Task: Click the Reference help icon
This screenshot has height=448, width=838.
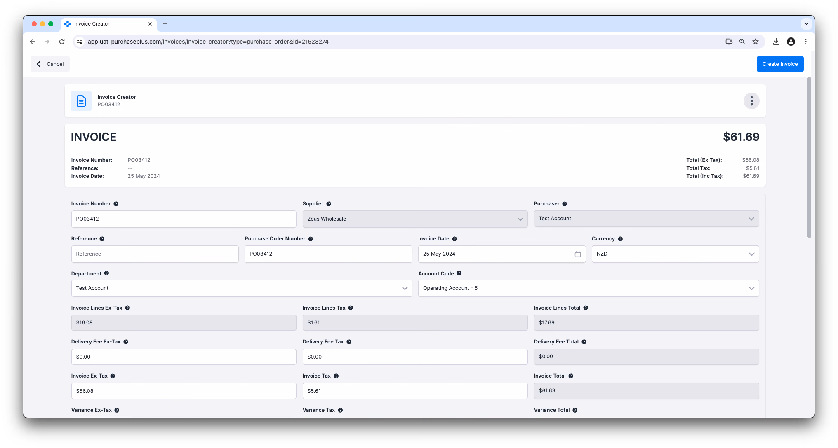Action: (102, 239)
